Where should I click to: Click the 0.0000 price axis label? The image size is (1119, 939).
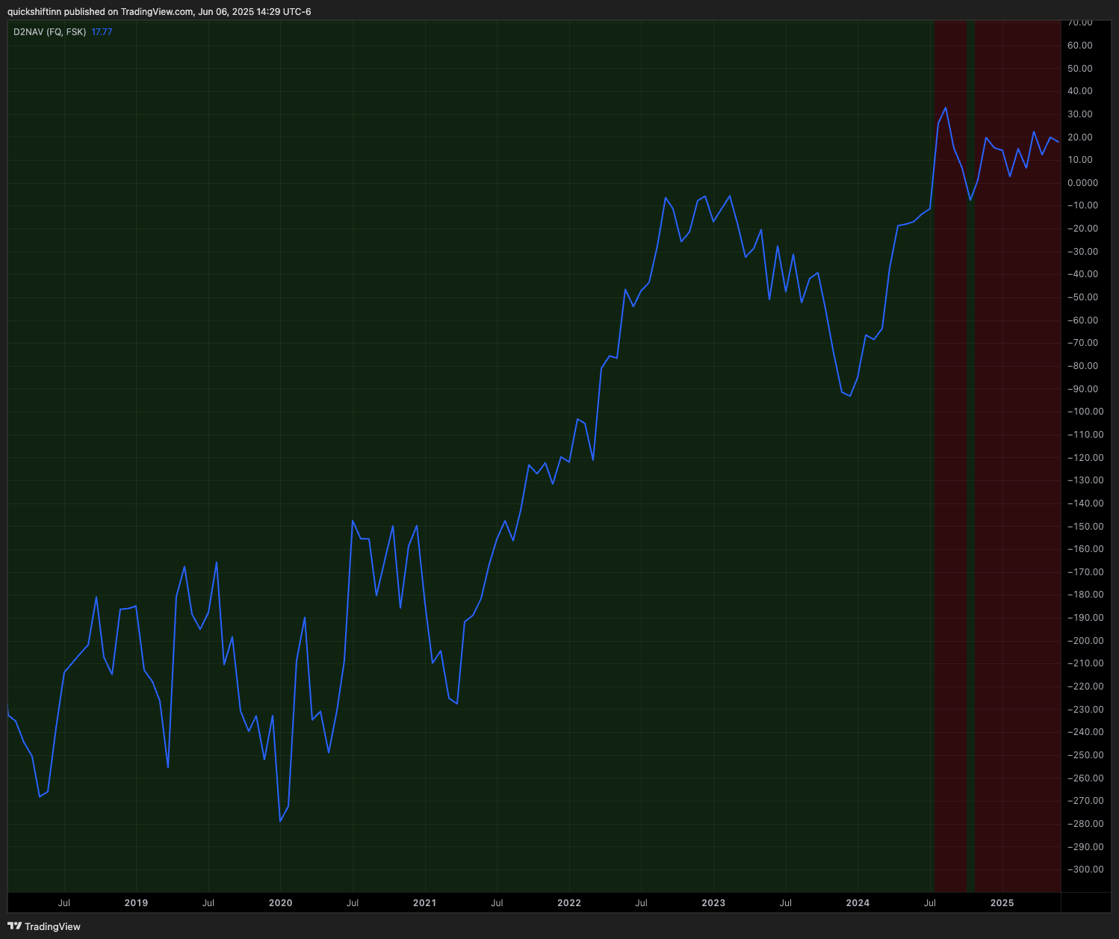click(1082, 183)
